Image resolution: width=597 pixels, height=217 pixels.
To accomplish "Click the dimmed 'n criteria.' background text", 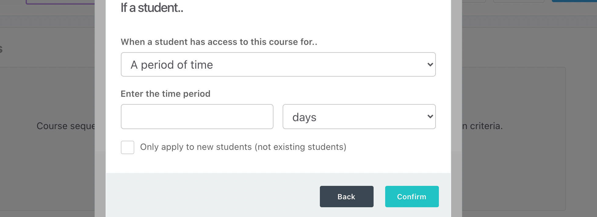I will (x=482, y=126).
